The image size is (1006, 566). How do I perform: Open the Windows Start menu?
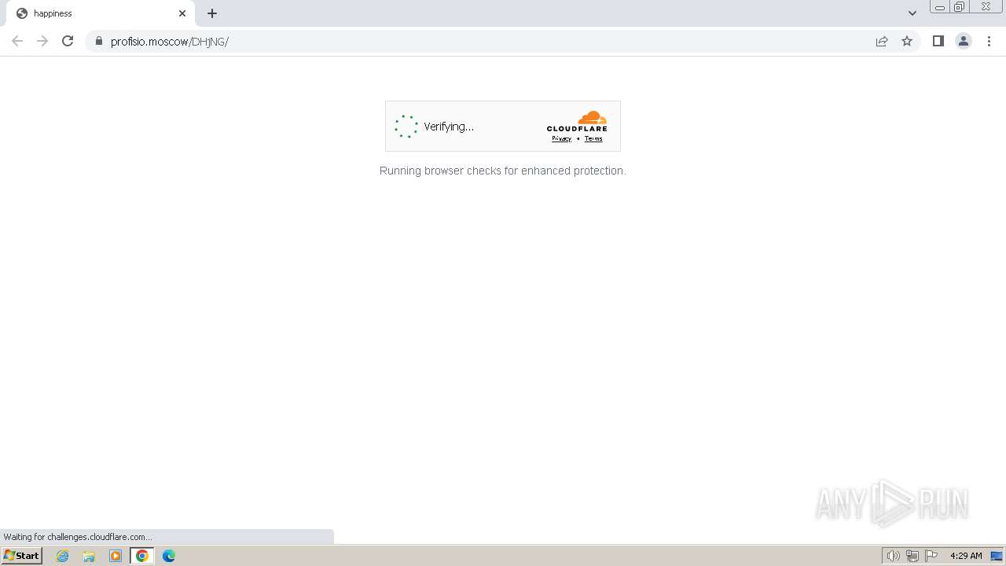click(22, 556)
